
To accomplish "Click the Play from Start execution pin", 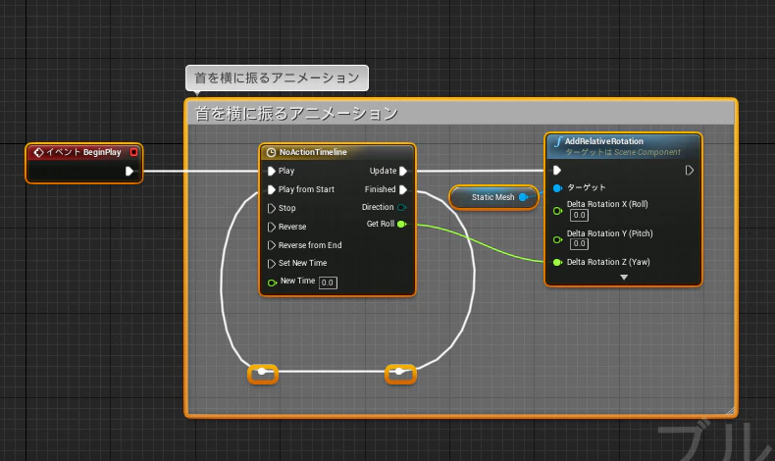I will (x=272, y=189).
